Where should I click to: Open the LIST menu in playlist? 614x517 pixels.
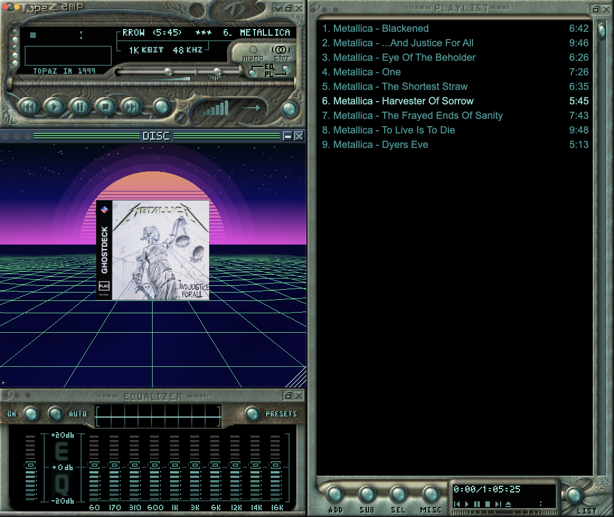(575, 496)
